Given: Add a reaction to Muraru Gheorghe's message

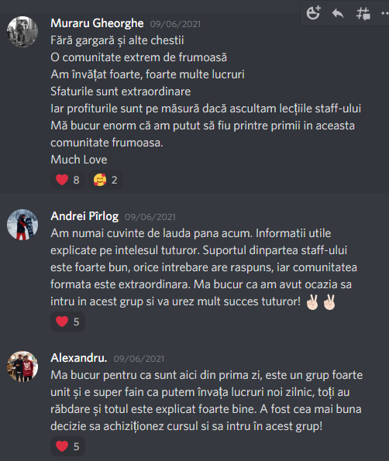Looking at the screenshot, I should pyautogui.click(x=313, y=13).
